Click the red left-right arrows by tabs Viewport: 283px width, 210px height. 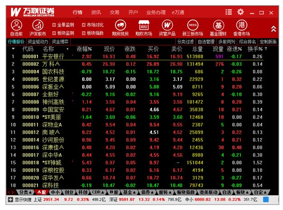coord(11,192)
